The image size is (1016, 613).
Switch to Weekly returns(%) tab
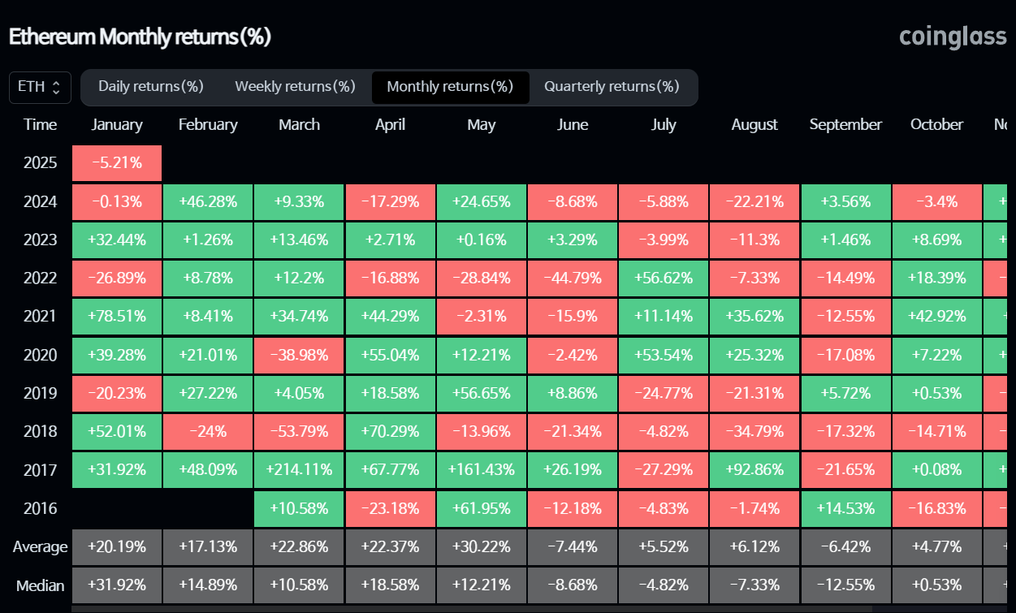point(296,87)
